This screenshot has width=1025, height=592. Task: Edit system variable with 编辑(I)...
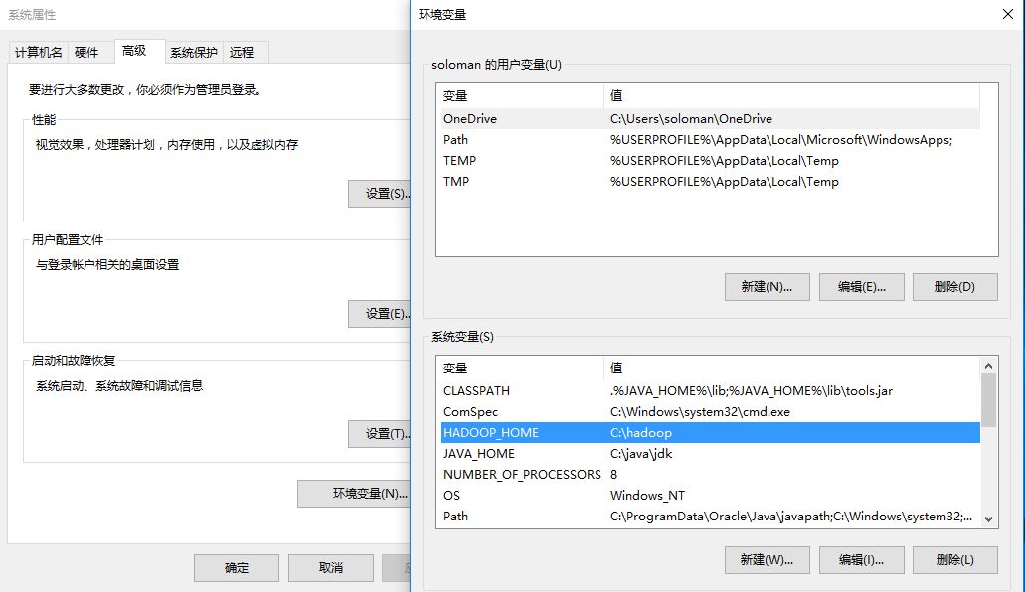(862, 560)
